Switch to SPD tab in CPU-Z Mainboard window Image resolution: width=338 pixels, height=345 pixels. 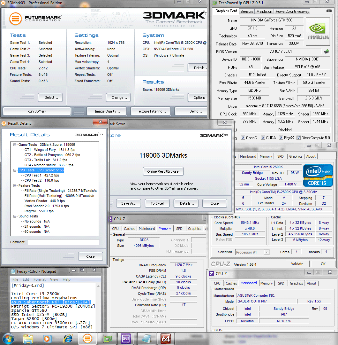[x=281, y=283]
